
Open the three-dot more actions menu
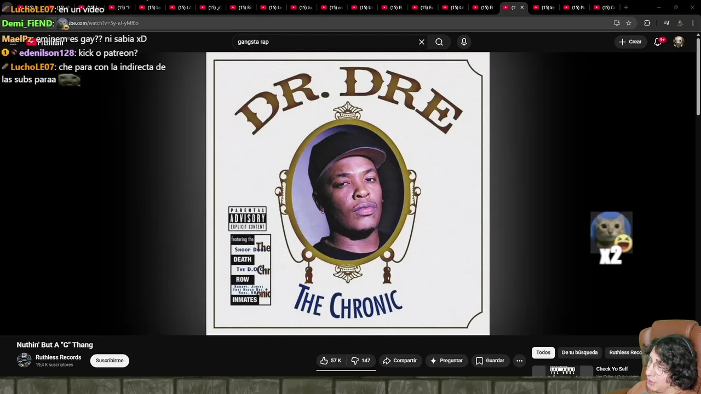click(x=519, y=361)
